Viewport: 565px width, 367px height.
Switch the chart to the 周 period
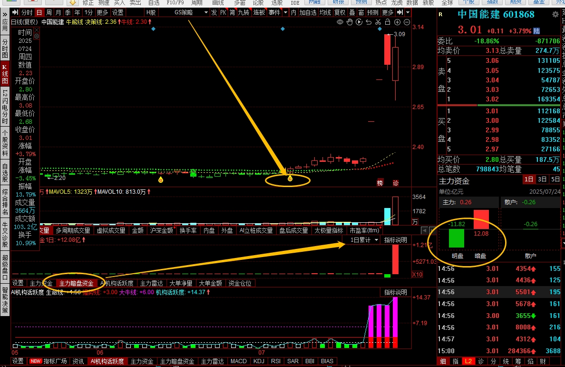[x=49, y=13]
